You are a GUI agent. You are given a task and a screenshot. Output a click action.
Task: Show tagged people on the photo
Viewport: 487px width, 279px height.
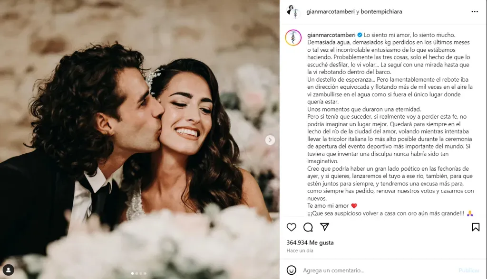pyautogui.click(x=9, y=270)
